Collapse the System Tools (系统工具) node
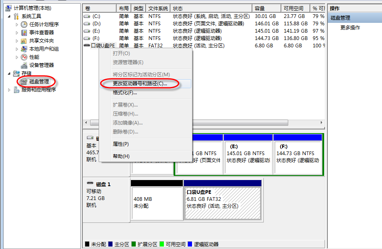 (9, 16)
